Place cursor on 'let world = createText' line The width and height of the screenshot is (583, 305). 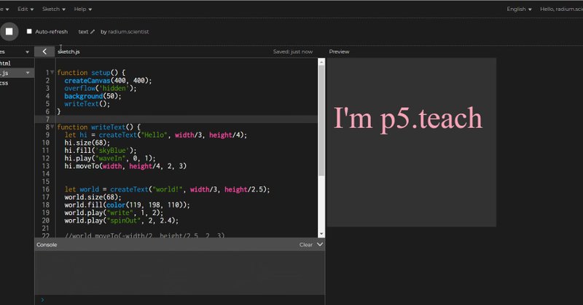pos(167,189)
